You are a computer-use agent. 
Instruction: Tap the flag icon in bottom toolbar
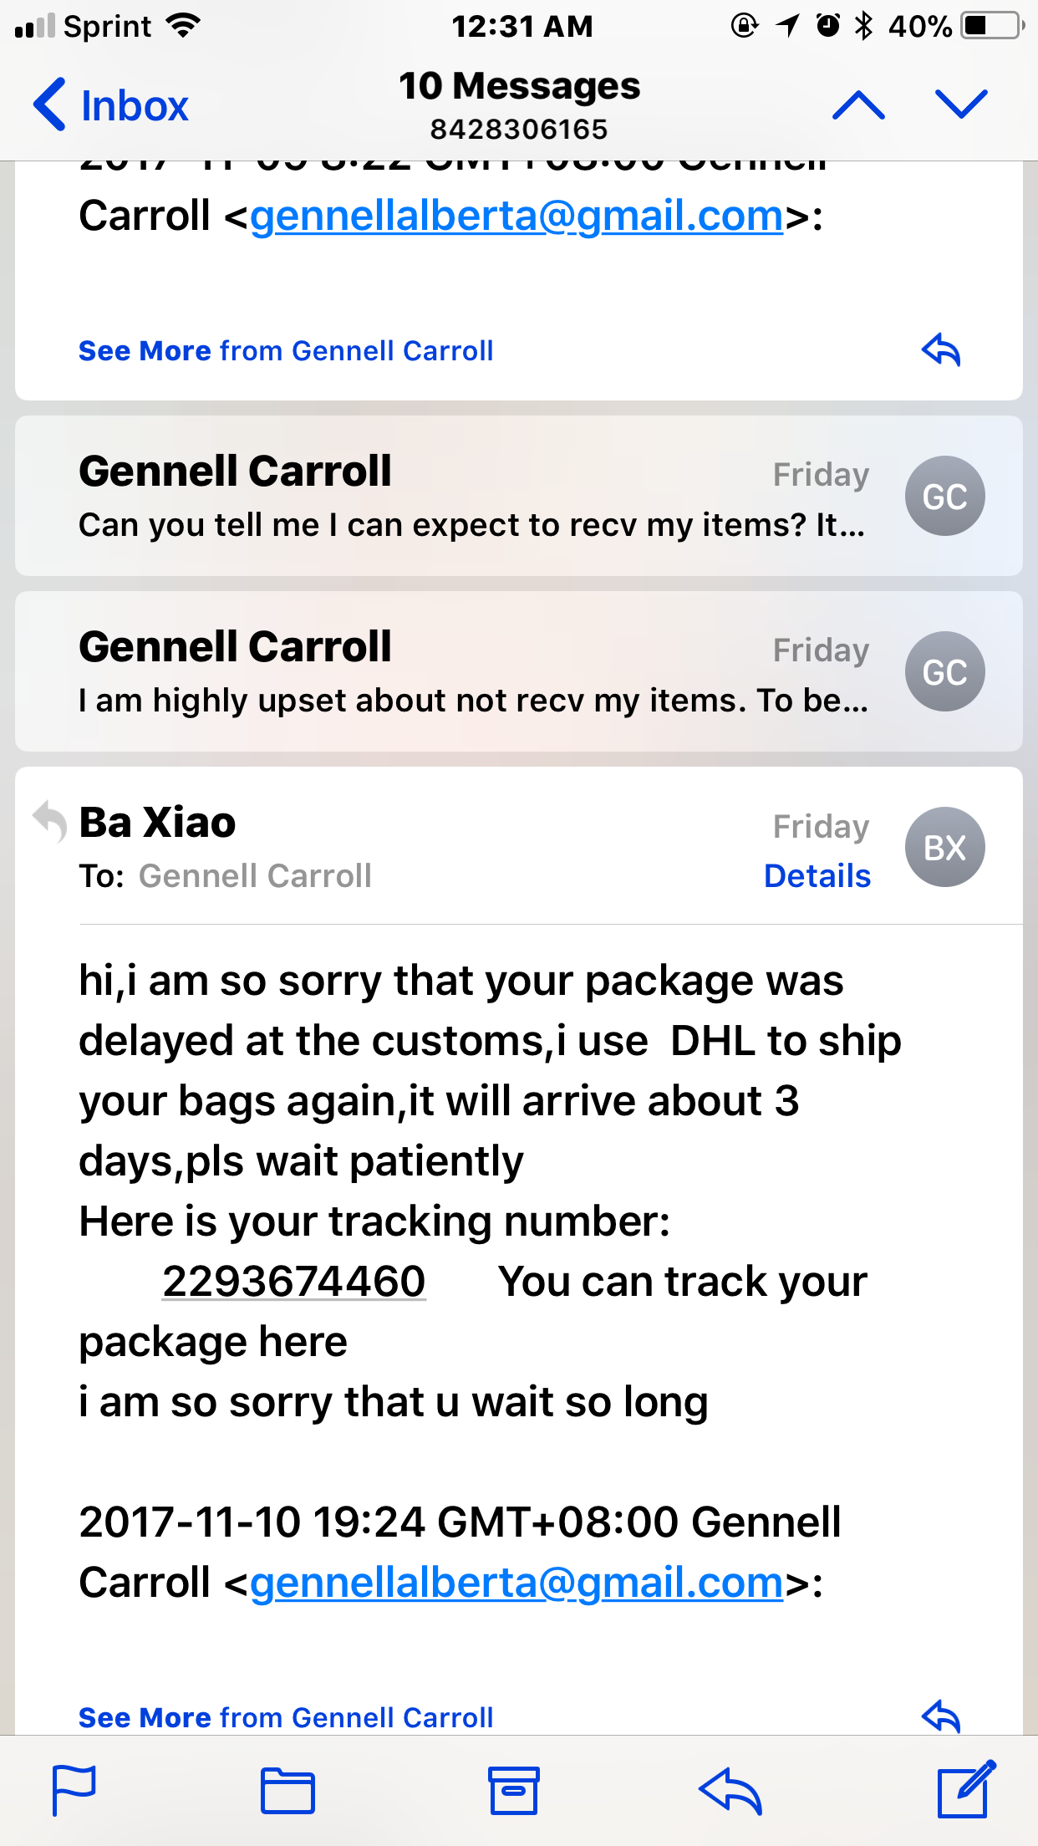click(x=74, y=1790)
